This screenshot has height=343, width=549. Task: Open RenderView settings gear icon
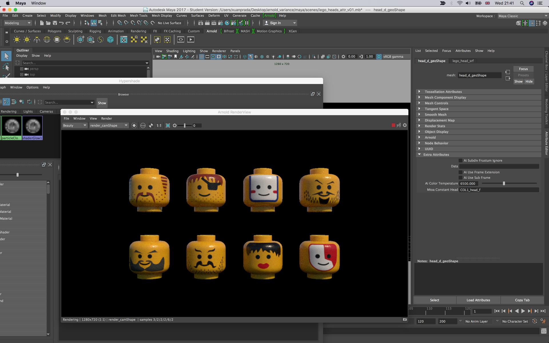(x=405, y=125)
